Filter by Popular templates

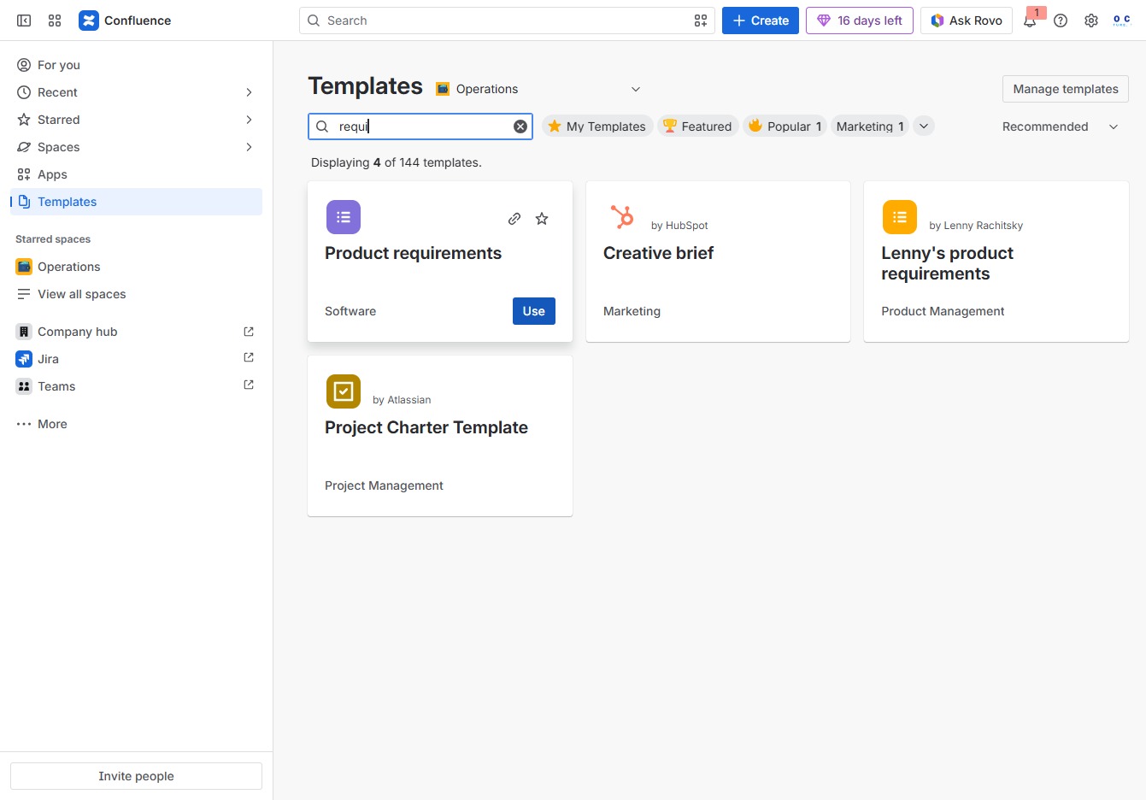(785, 126)
